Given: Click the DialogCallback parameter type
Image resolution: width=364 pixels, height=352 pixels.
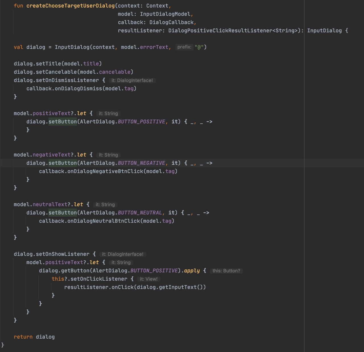Looking at the screenshot, I should pos(171,22).
